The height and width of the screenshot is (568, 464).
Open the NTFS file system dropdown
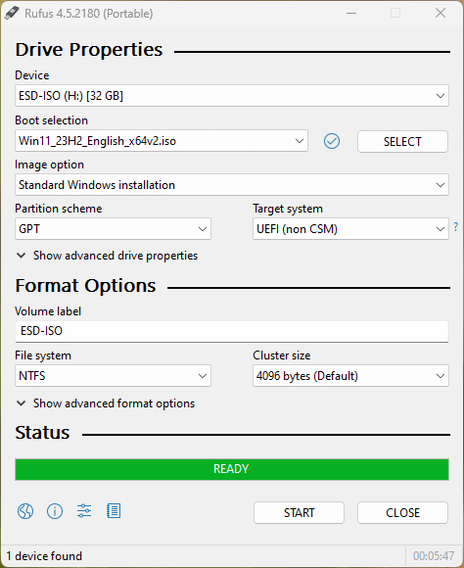click(x=113, y=376)
